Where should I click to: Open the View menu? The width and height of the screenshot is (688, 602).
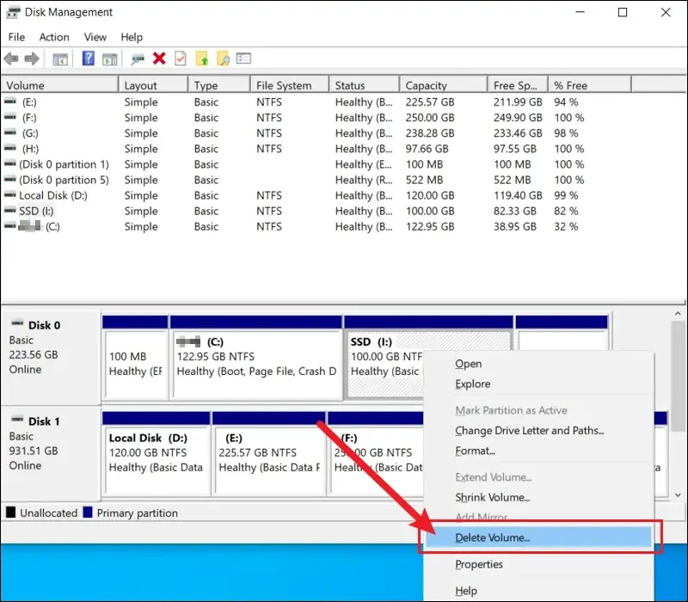95,37
